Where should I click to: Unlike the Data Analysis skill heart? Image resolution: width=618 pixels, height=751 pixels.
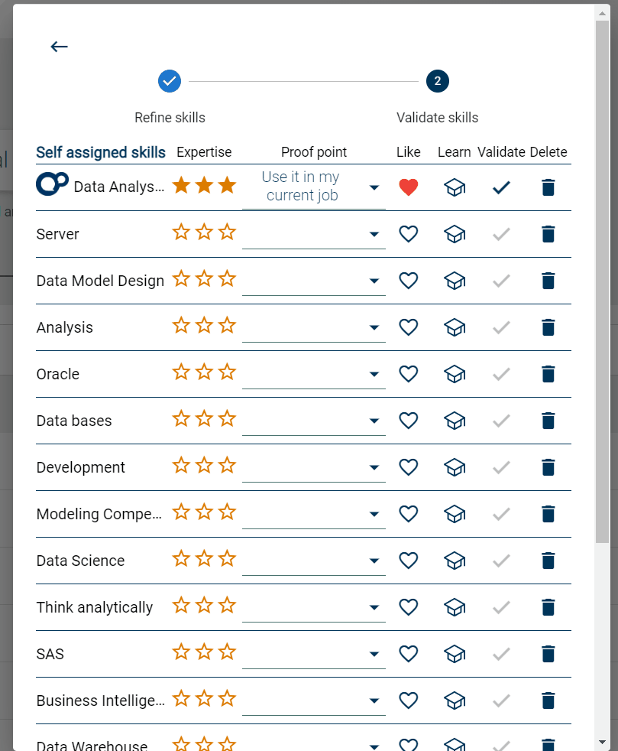pyautogui.click(x=409, y=187)
